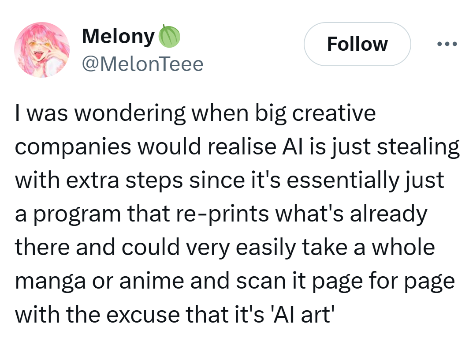This screenshot has height=342, width=469.
Task: Click the word "companies" in the tweet
Action: pyautogui.click(x=74, y=147)
